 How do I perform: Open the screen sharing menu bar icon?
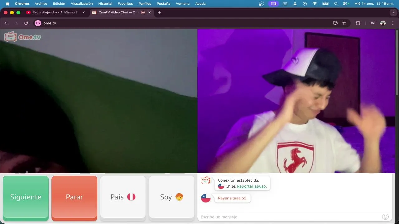click(274, 4)
